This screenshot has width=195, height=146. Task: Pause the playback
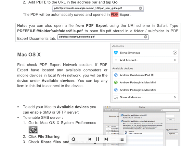point(98,139)
